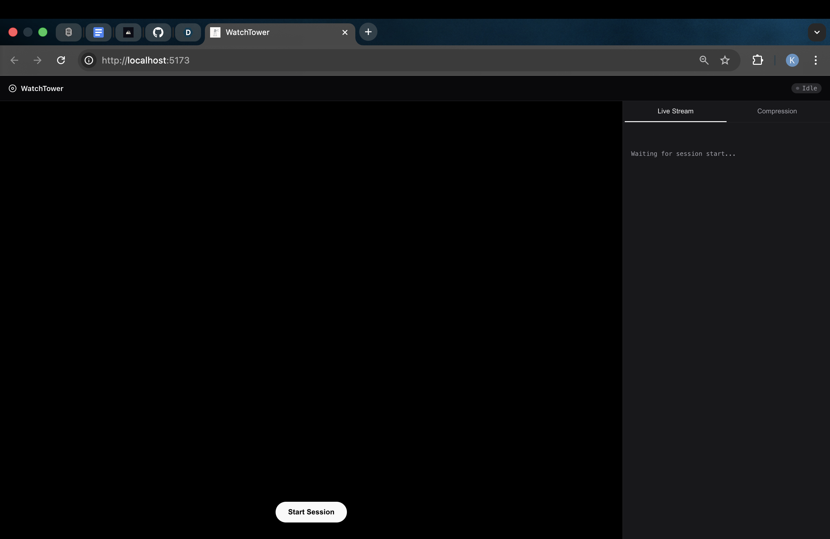The height and width of the screenshot is (539, 830).
Task: Close the WatchTower tab
Action: 345,32
